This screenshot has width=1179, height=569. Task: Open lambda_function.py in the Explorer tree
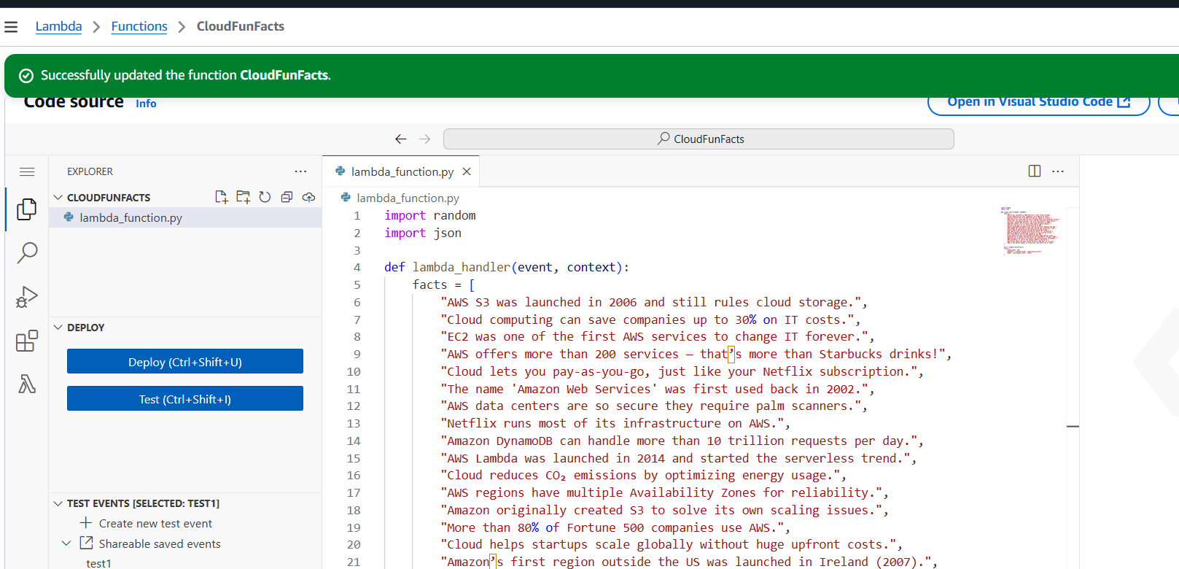coord(185,217)
